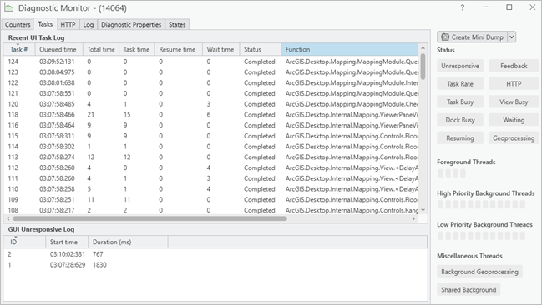Click the Geoprocessing status indicator
542x305 pixels.
514,138
